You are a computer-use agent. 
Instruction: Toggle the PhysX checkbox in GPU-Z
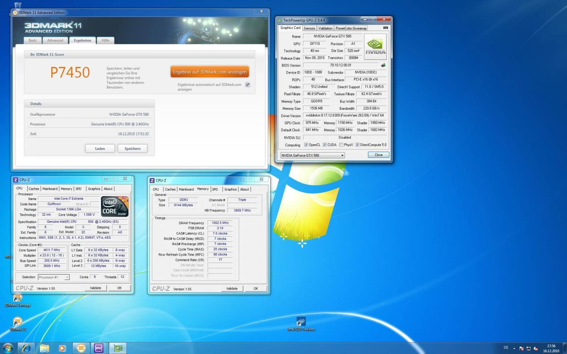click(341, 145)
